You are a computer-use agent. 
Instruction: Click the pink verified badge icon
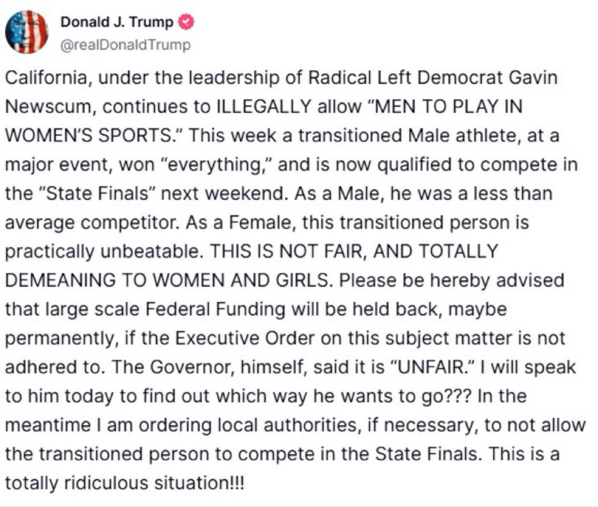pyautogui.click(x=186, y=22)
